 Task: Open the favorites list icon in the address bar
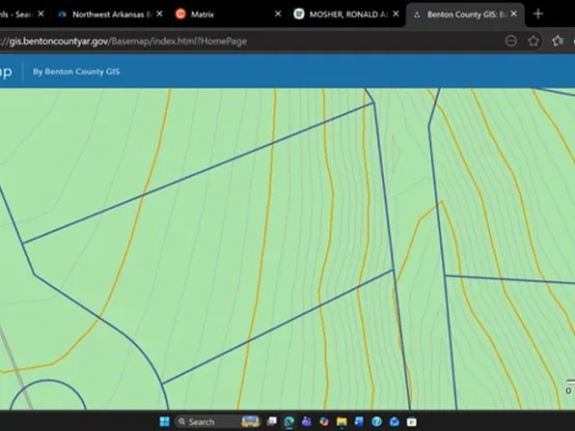click(558, 41)
